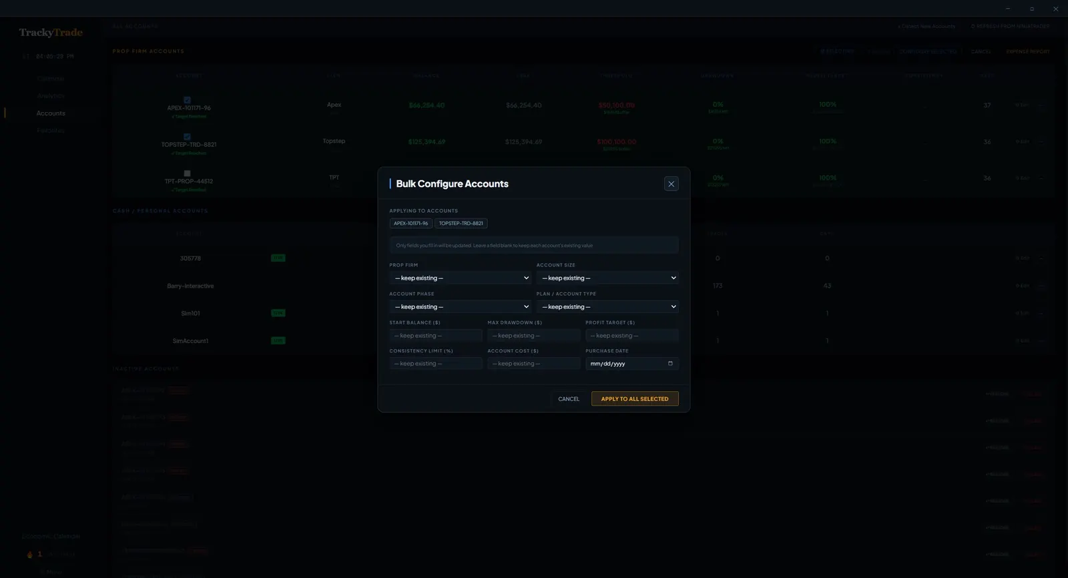
Task: Click the flame streak icon at the sidebar bottom
Action: click(x=29, y=554)
